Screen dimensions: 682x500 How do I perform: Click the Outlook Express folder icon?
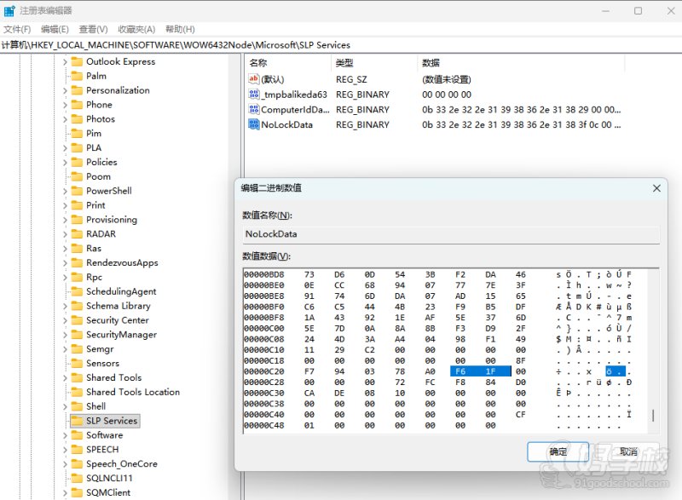click(77, 61)
